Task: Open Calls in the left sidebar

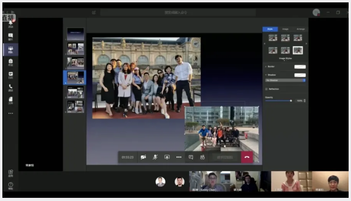Action: 10,87
